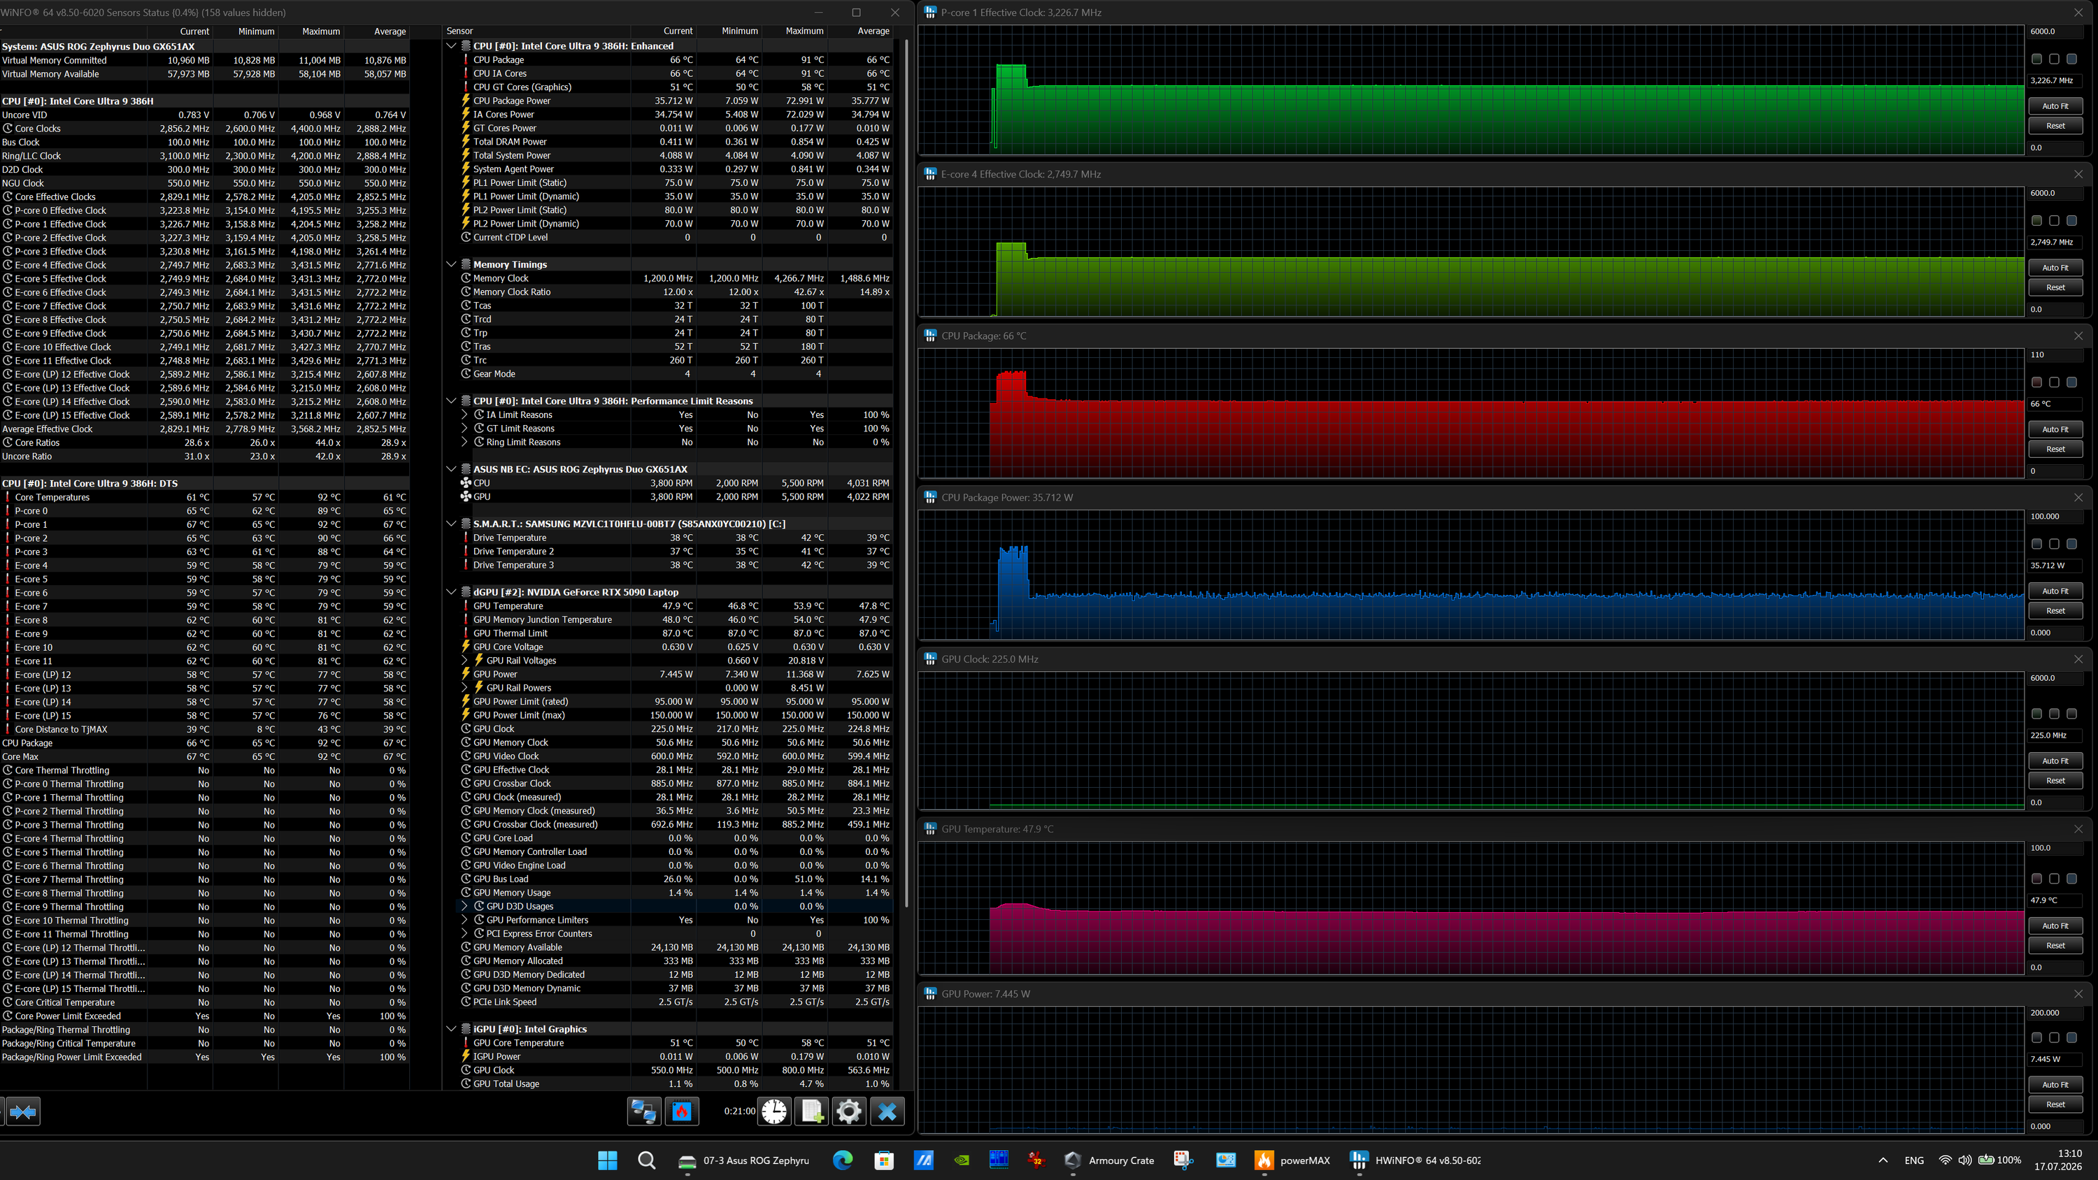Collapse the Memory Timings group
The width and height of the screenshot is (2098, 1180).
tap(451, 265)
